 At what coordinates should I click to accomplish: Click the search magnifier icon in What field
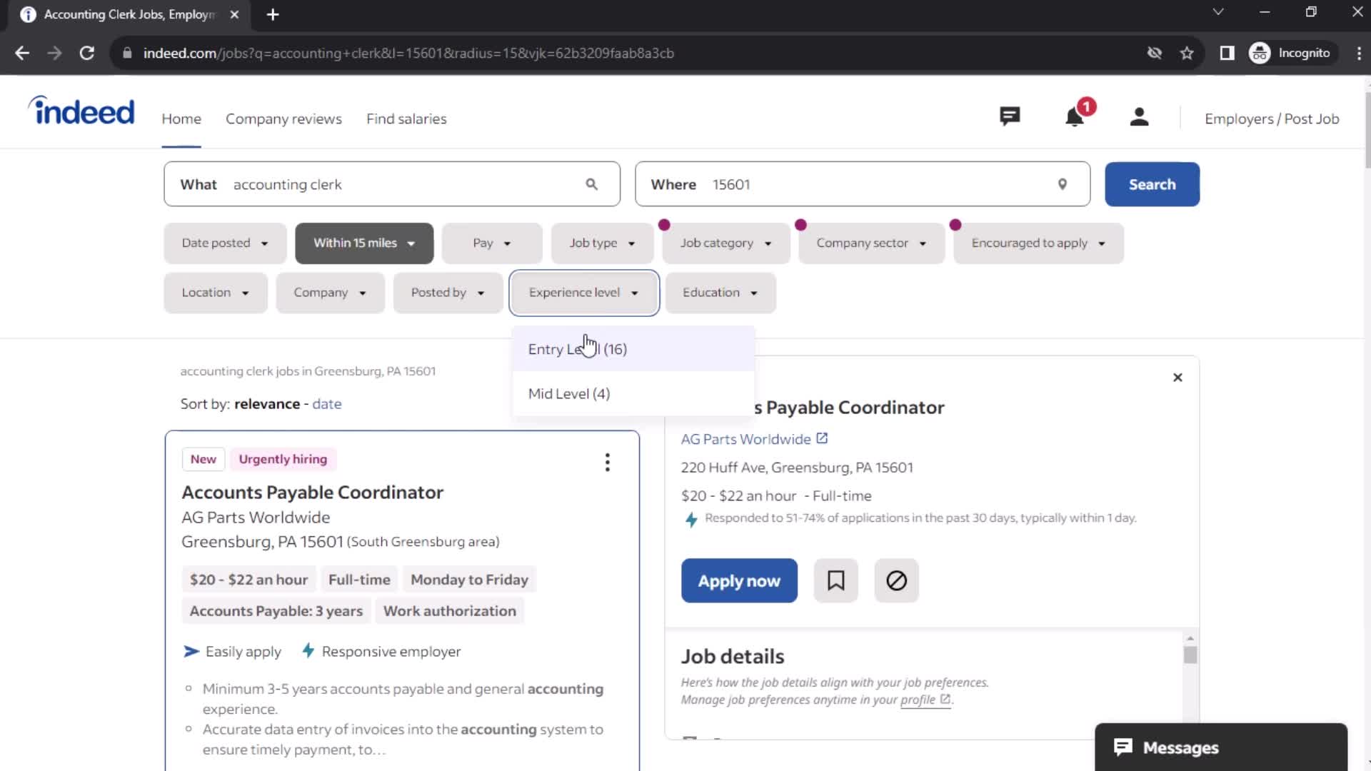(591, 184)
